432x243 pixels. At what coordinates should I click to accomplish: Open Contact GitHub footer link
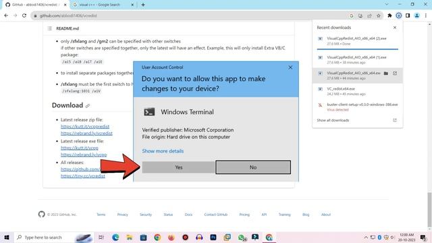[216, 215]
